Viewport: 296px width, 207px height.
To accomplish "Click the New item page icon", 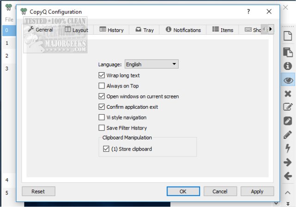I will [288, 36].
